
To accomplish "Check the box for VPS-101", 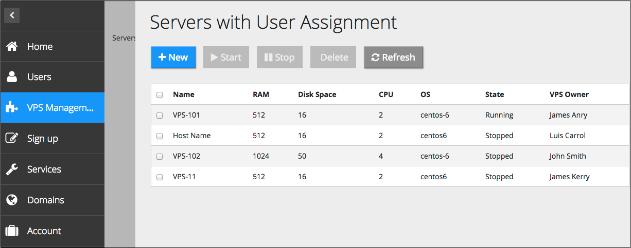I will point(160,116).
